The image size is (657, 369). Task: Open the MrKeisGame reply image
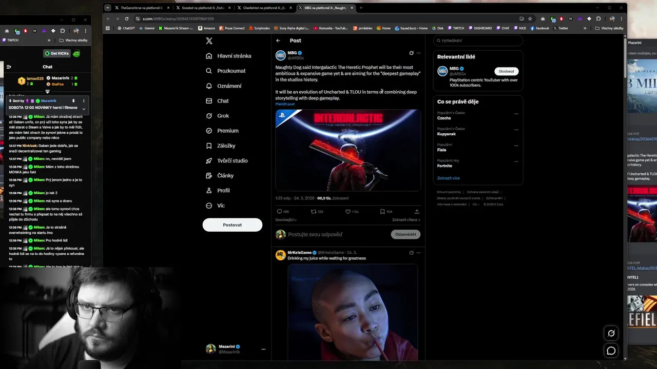point(352,313)
